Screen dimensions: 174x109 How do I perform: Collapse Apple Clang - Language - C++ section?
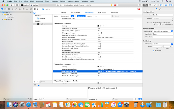point(54,64)
